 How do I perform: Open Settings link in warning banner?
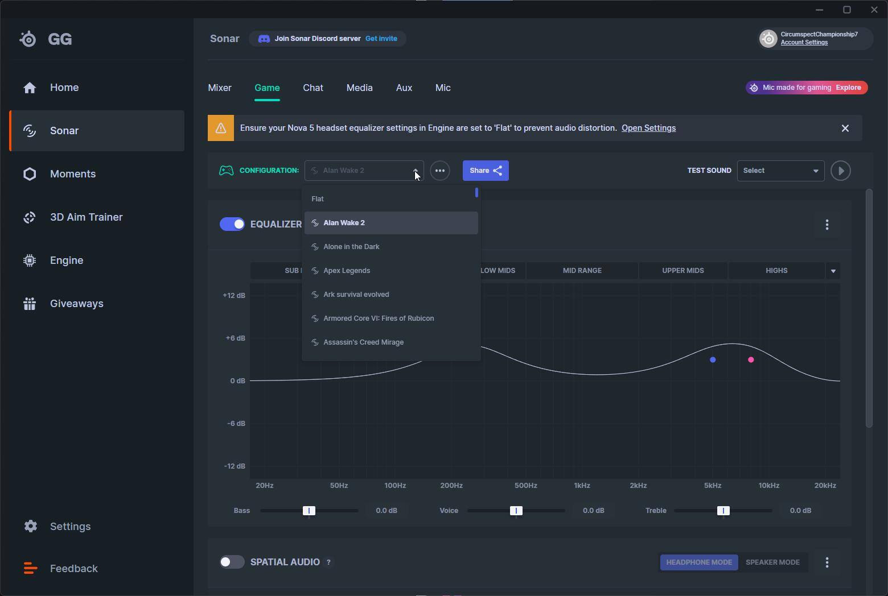point(648,128)
